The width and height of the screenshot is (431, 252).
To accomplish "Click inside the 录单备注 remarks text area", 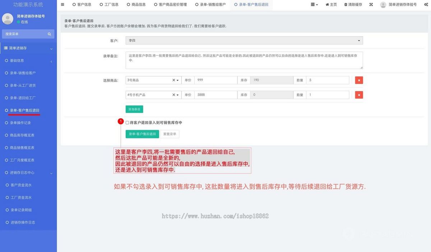I will (x=244, y=60).
